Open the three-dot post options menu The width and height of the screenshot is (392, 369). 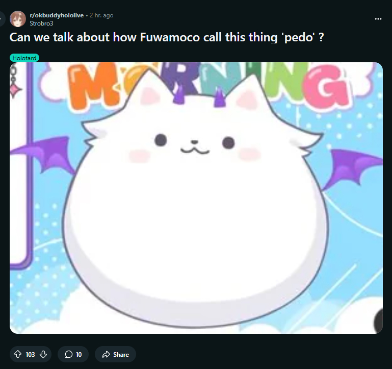point(378,19)
